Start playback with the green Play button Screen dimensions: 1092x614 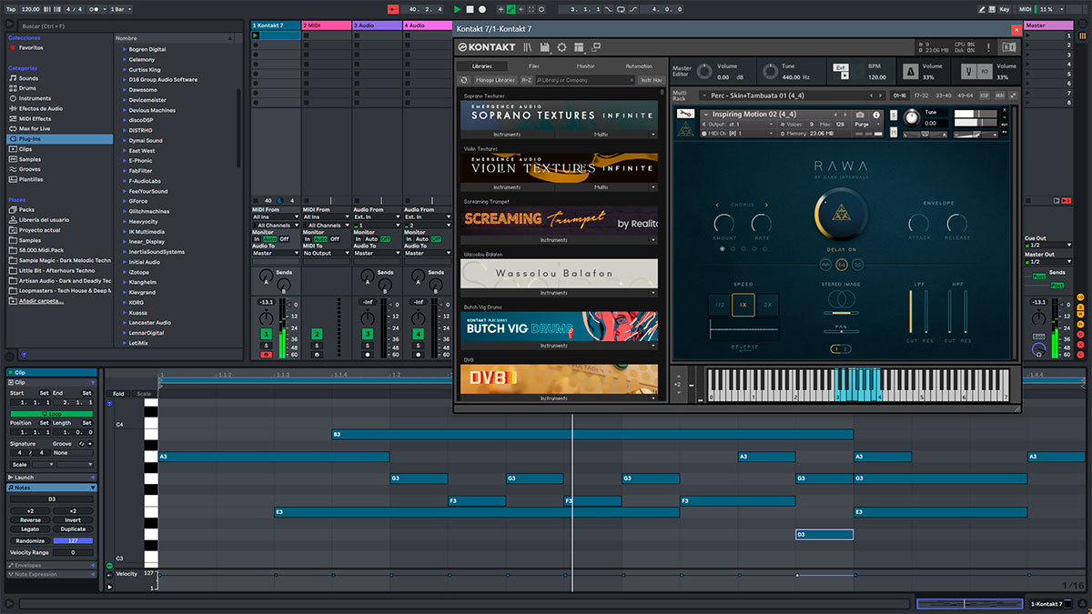458,9
